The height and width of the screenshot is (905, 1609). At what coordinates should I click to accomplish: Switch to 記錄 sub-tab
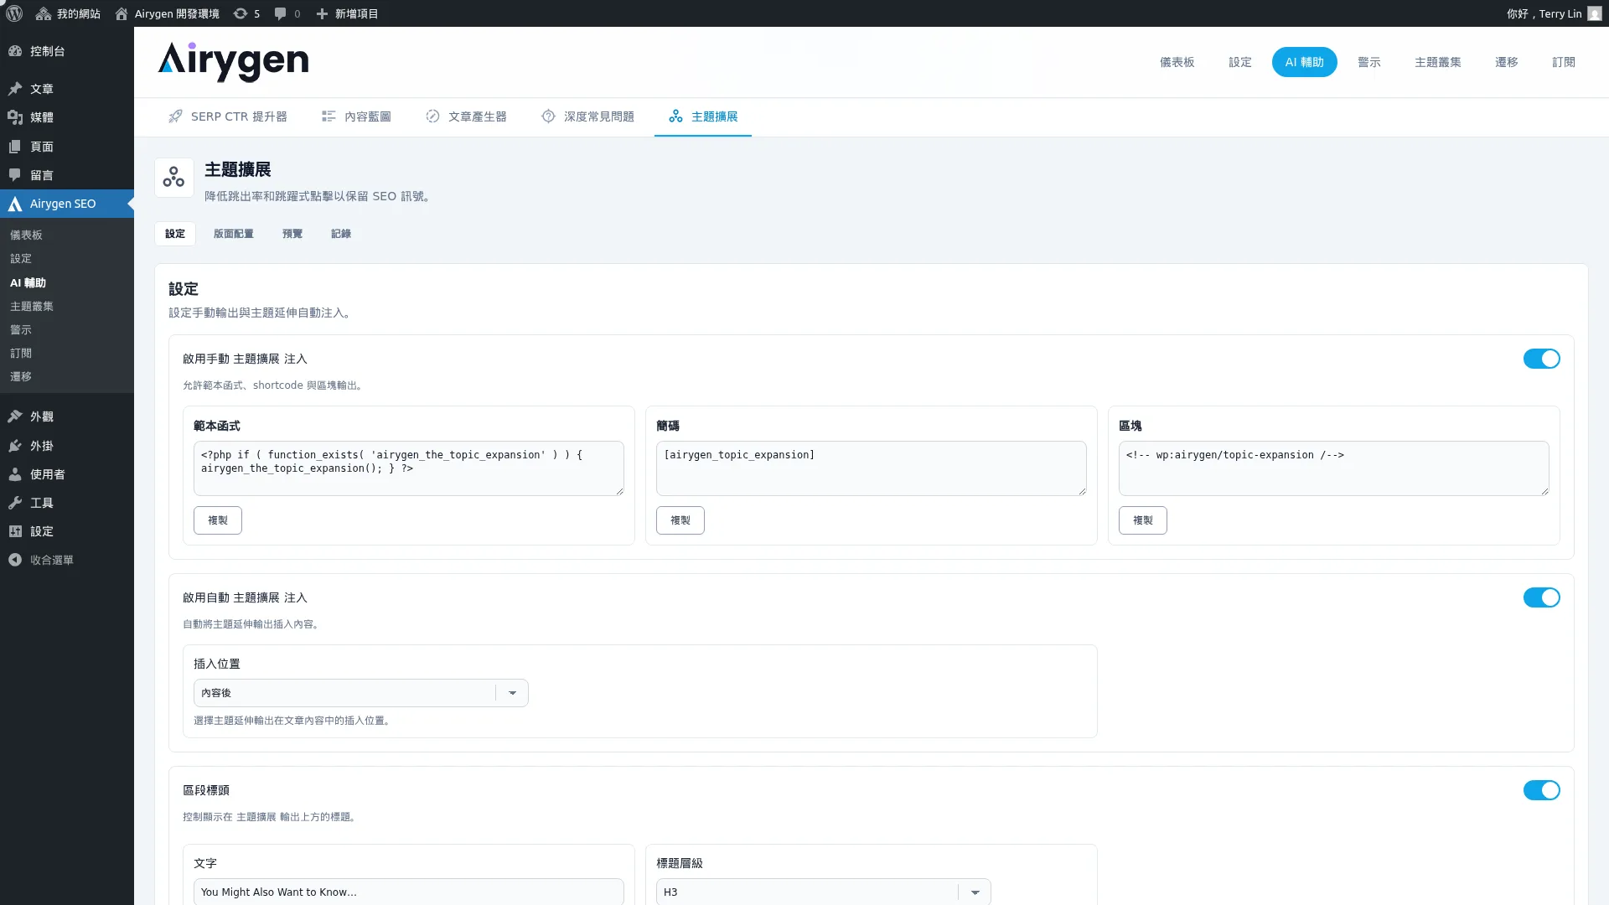[341, 234]
